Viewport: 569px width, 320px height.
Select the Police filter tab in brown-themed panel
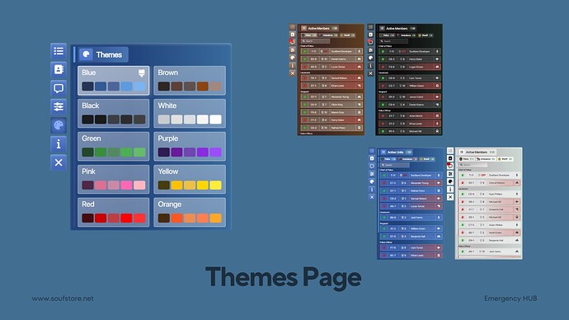tap(309, 35)
